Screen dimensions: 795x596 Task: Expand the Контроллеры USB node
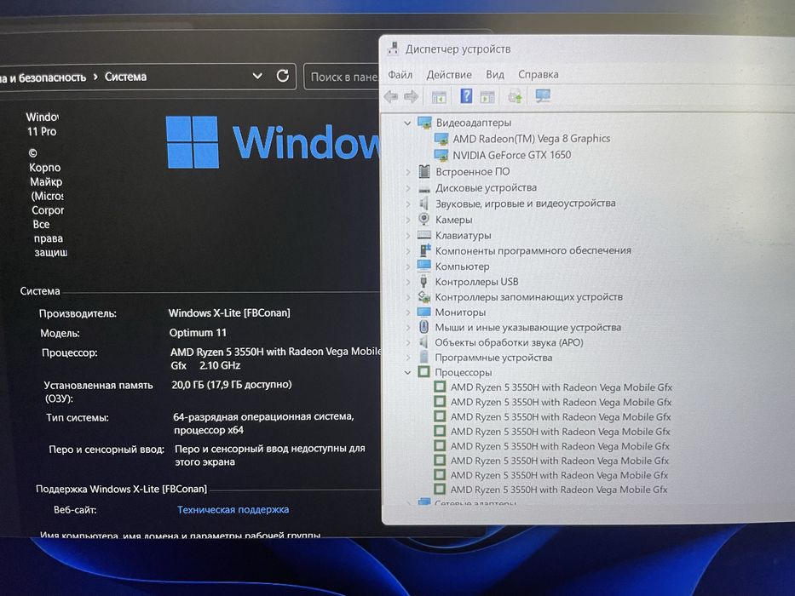[407, 282]
